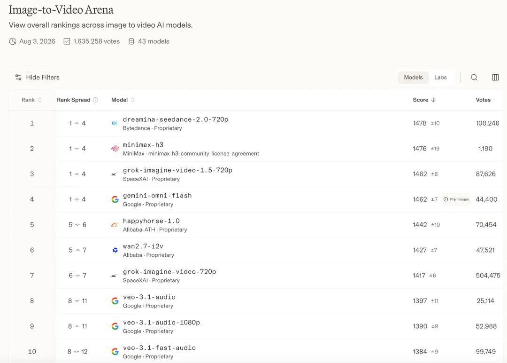
Task: Open the happyhorse-1.0 model
Action: [x=151, y=221]
